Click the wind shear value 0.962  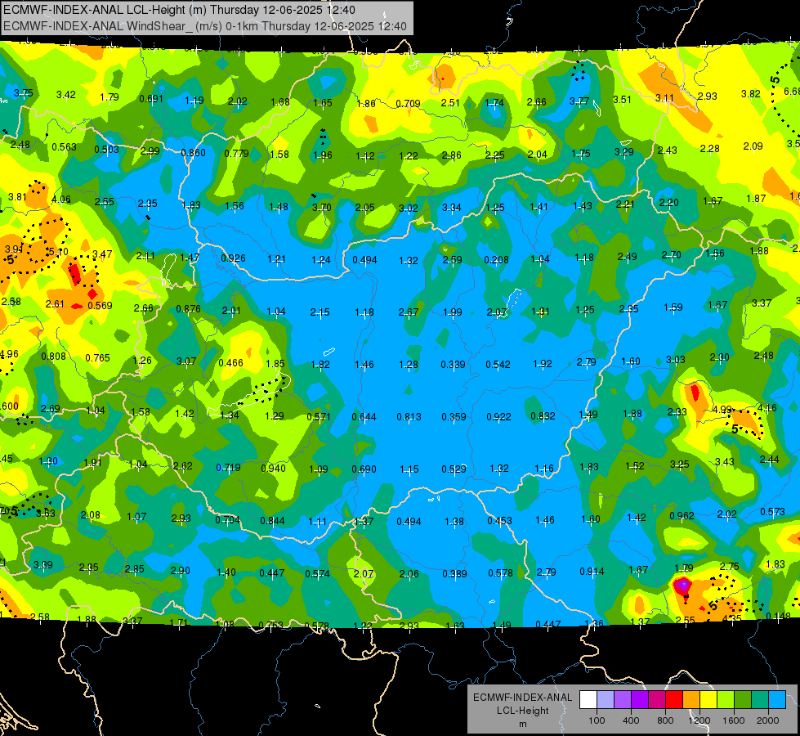[x=682, y=515]
